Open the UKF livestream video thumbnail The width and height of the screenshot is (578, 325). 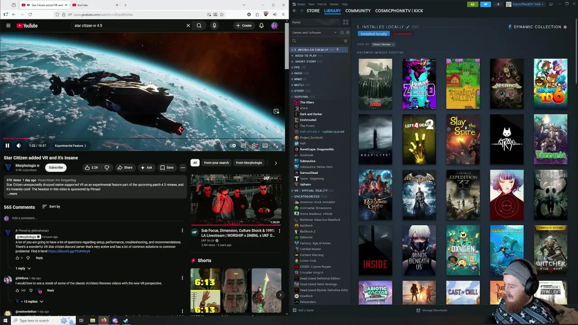(236, 199)
